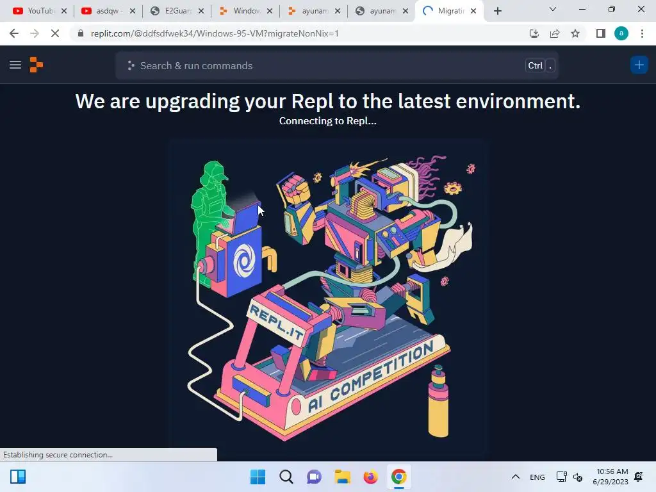Stop loading the page with the X button
The width and height of the screenshot is (656, 492).
(55, 33)
